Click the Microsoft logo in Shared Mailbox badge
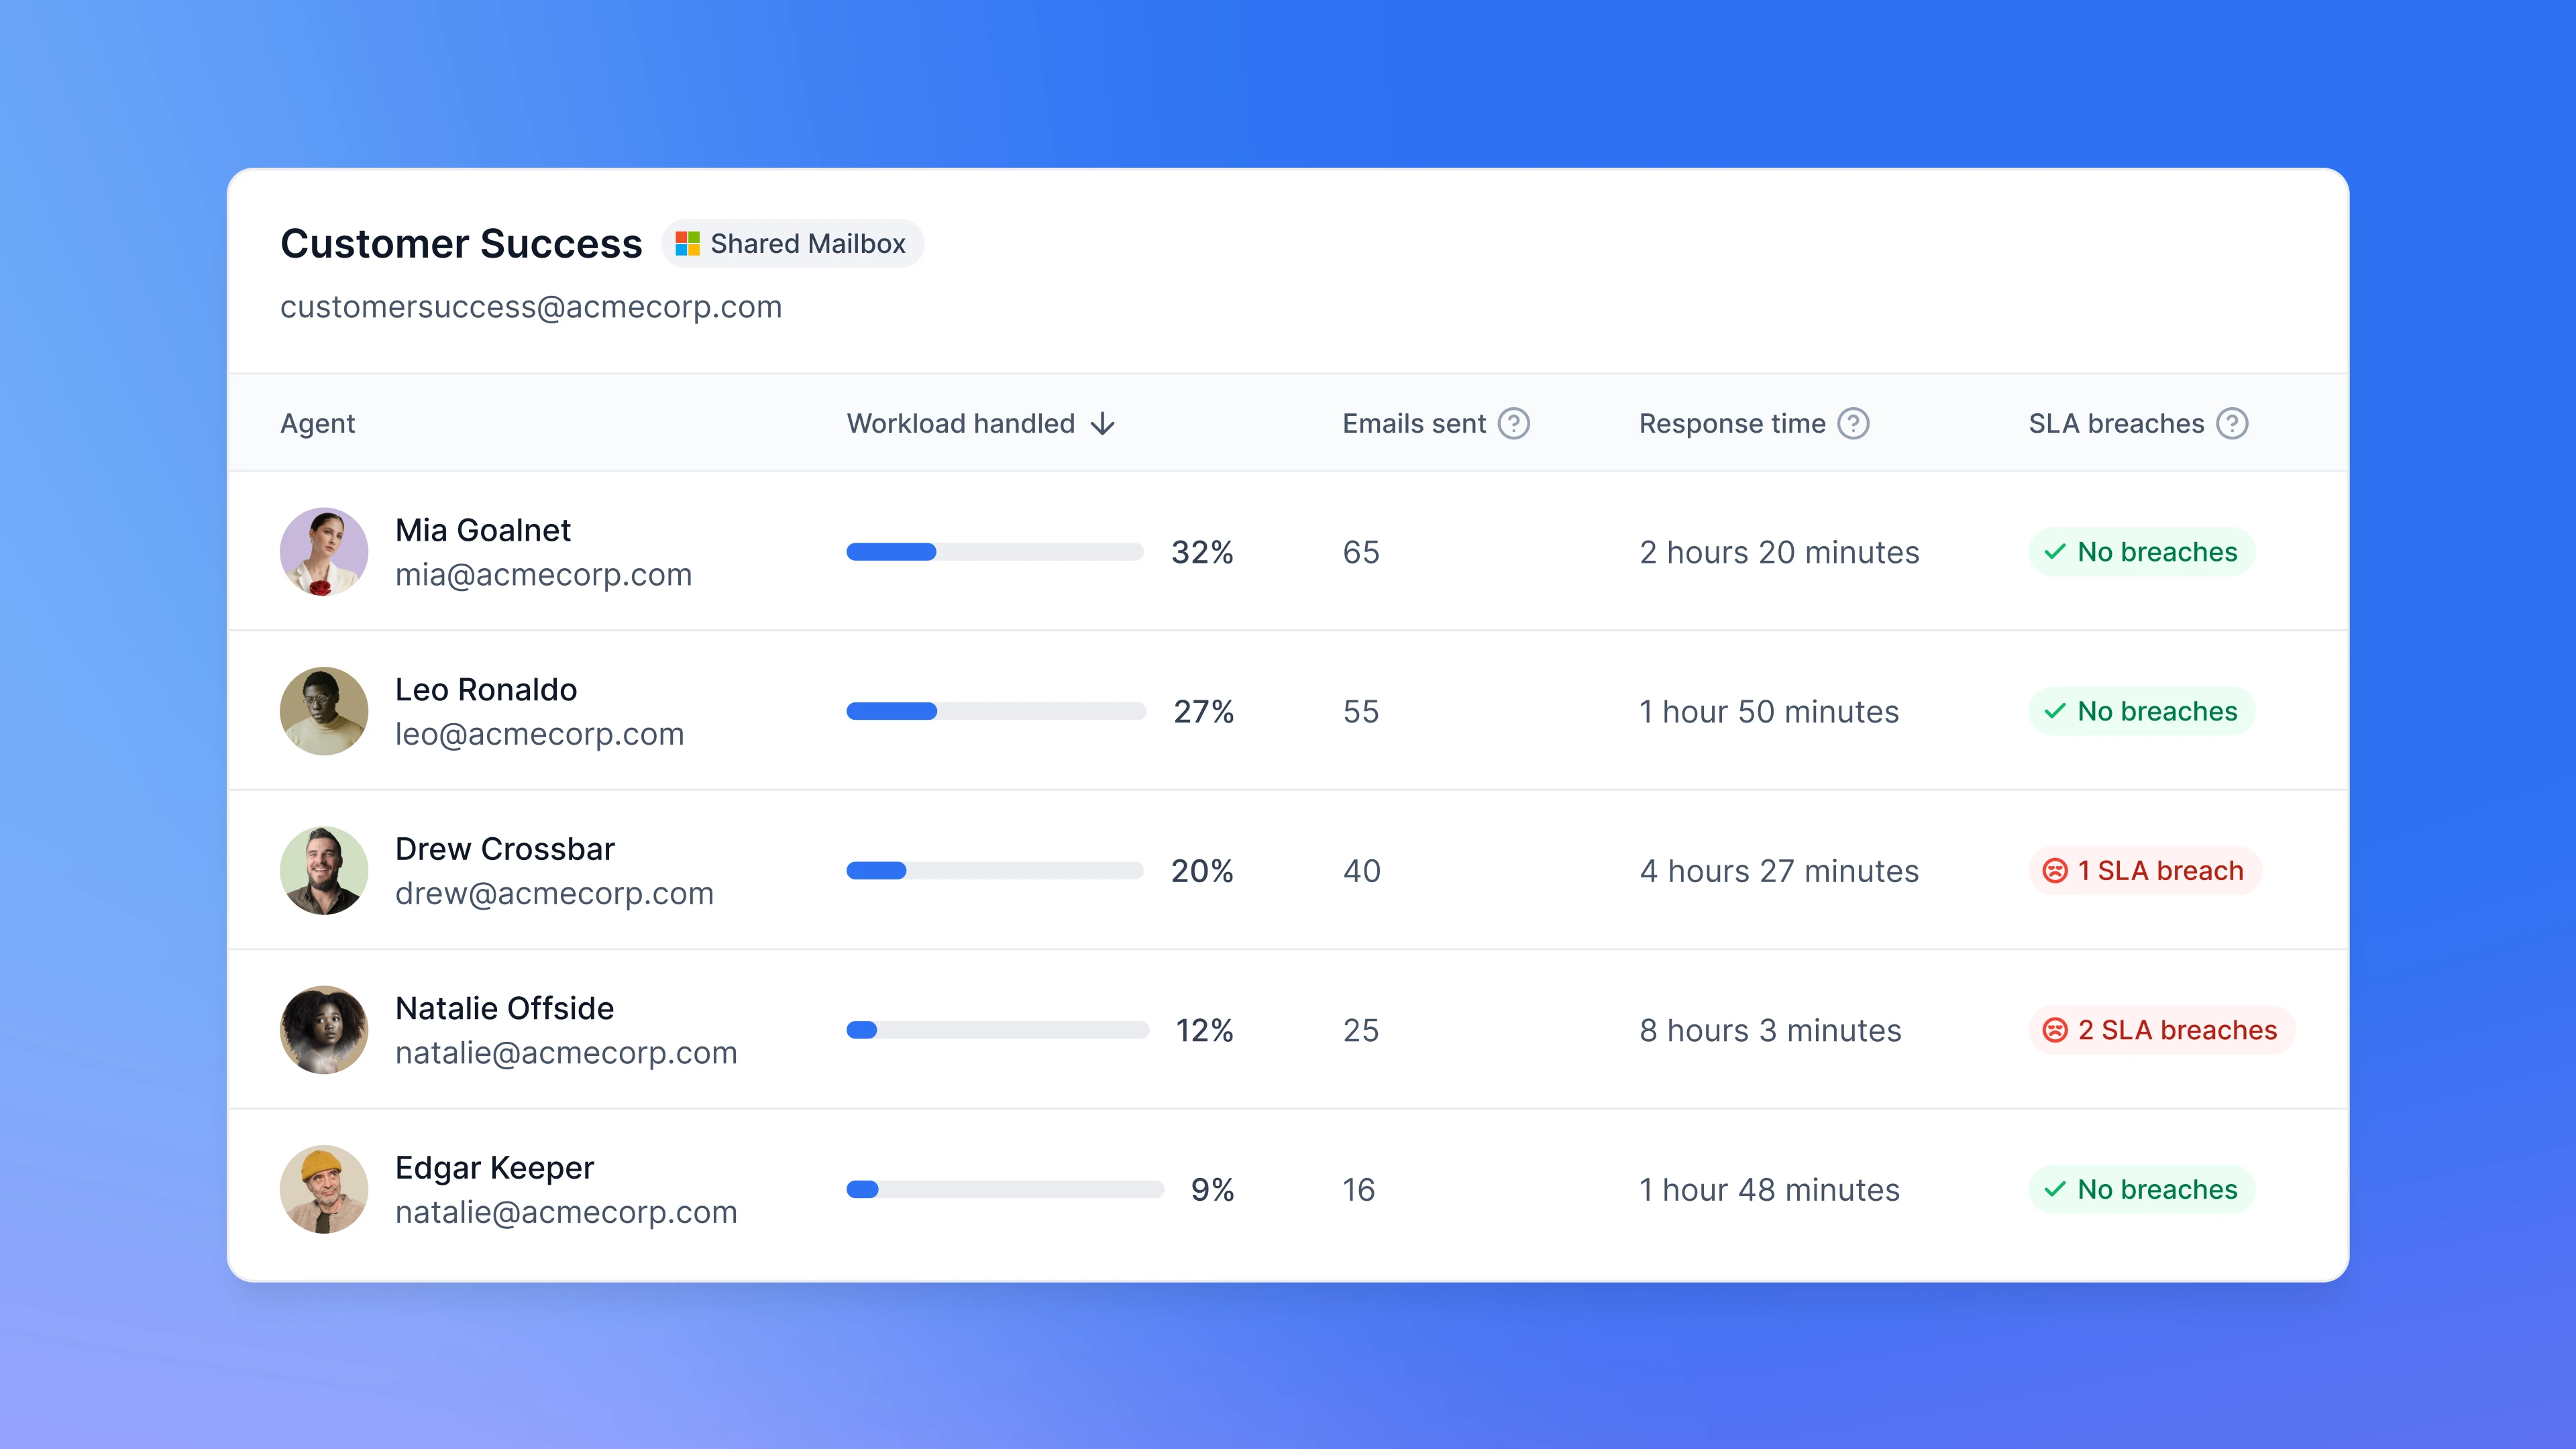The height and width of the screenshot is (1449, 2576). 687,244
